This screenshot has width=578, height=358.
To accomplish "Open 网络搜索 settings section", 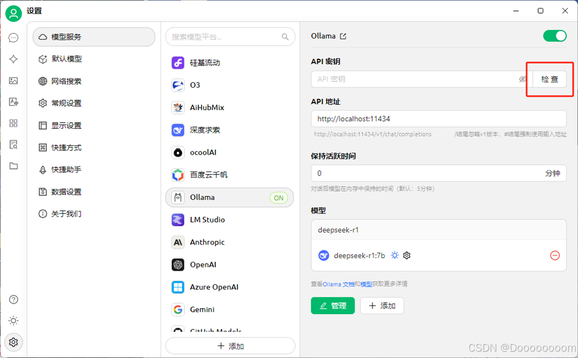I will tap(94, 82).
